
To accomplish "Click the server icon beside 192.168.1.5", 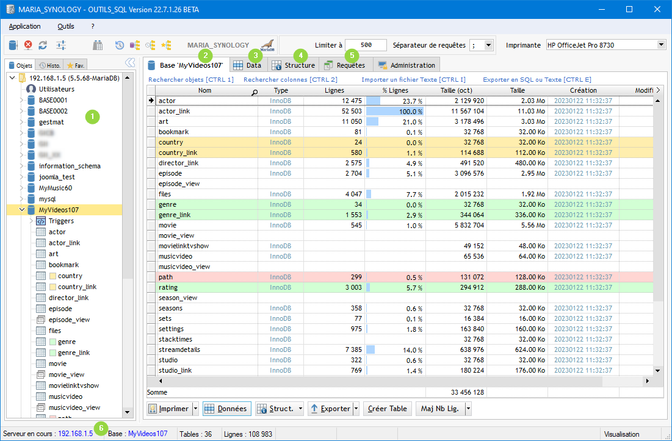I will 23,78.
